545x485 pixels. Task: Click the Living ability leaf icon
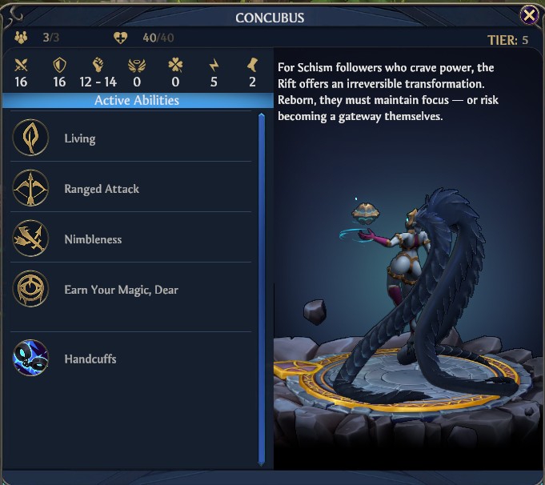pyautogui.click(x=30, y=138)
